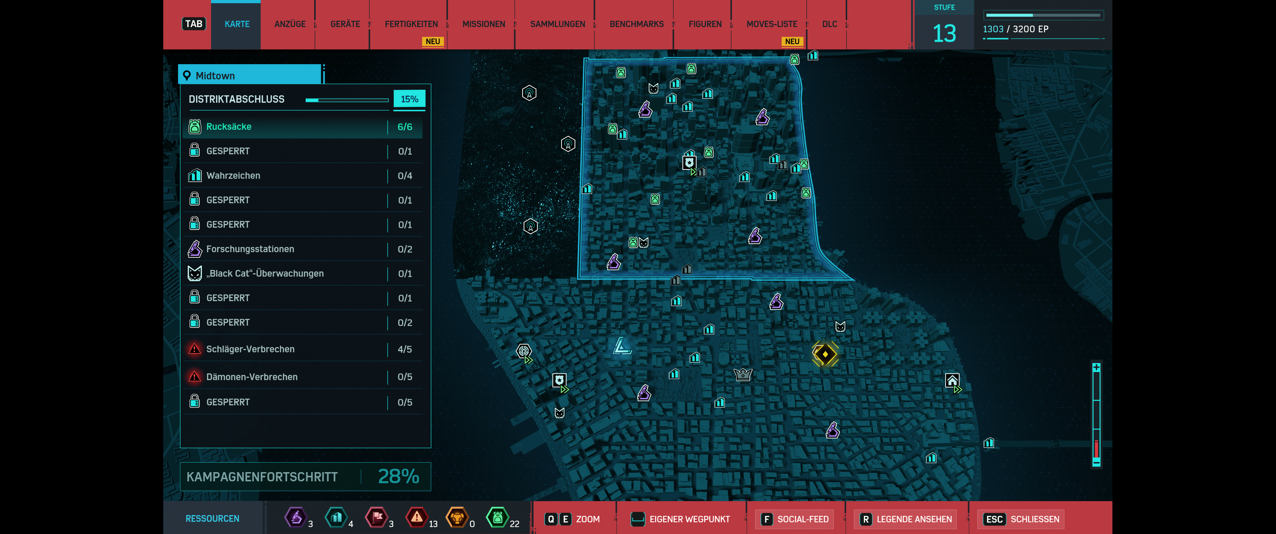Image resolution: width=1276 pixels, height=534 pixels.
Task: Select the house icon on the east shore
Action: (x=952, y=380)
